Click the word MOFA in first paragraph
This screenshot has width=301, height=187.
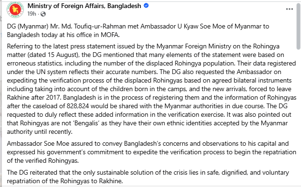(x=110, y=35)
